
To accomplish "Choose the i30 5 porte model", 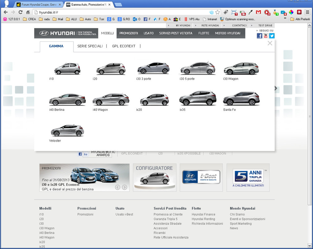I will pos(198,68).
